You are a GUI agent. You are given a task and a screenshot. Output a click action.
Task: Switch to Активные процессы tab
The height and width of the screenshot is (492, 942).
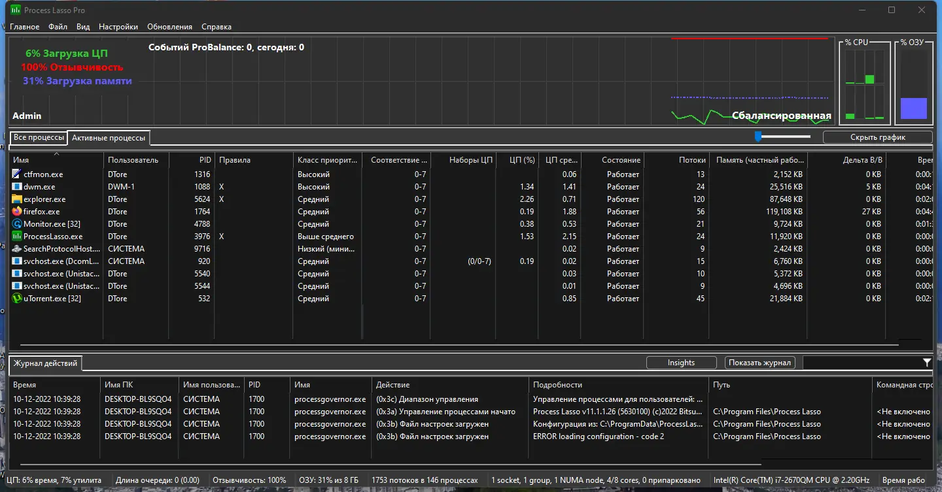click(x=109, y=138)
